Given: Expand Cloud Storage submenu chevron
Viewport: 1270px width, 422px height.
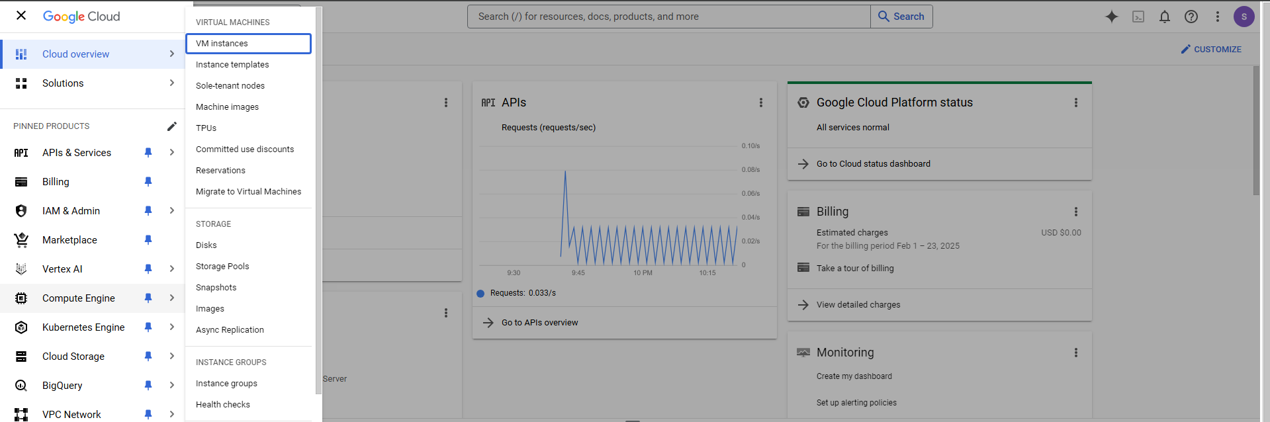Looking at the screenshot, I should pyautogui.click(x=172, y=356).
